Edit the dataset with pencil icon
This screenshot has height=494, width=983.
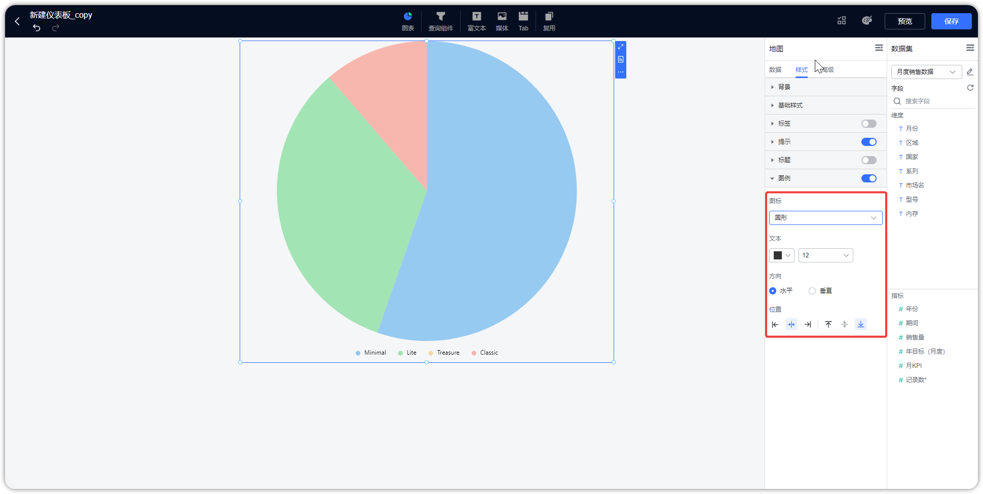970,72
